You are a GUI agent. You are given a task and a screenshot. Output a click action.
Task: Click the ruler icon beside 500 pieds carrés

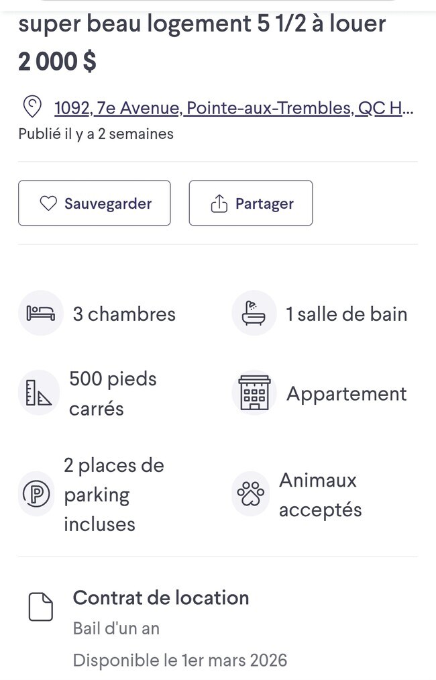[x=38, y=392]
